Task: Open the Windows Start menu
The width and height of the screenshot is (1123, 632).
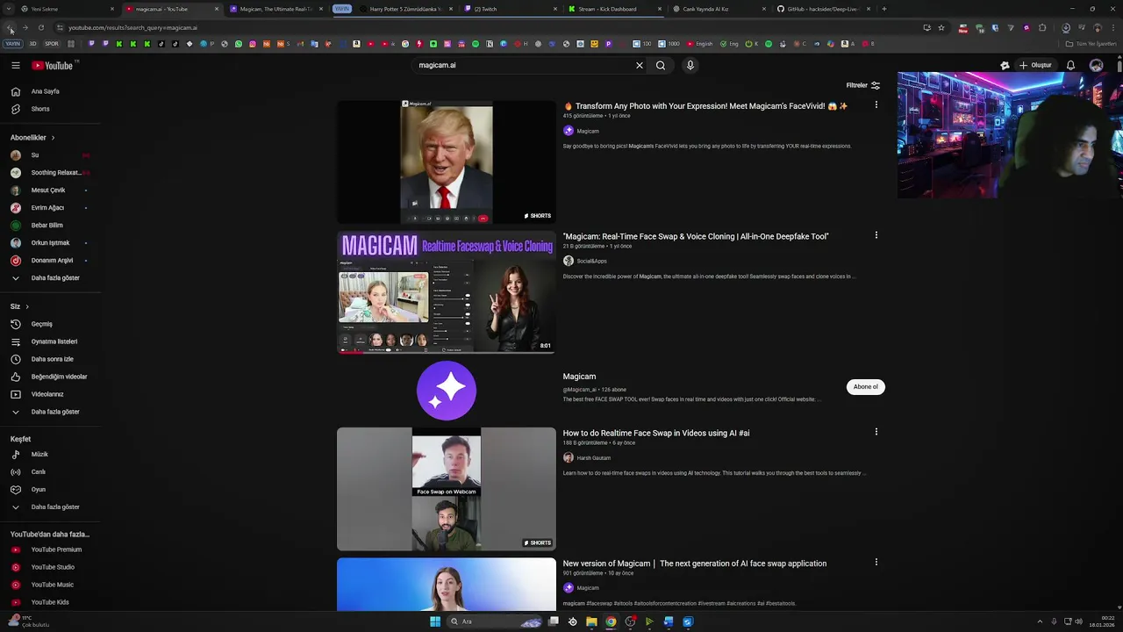Action: coord(435,621)
